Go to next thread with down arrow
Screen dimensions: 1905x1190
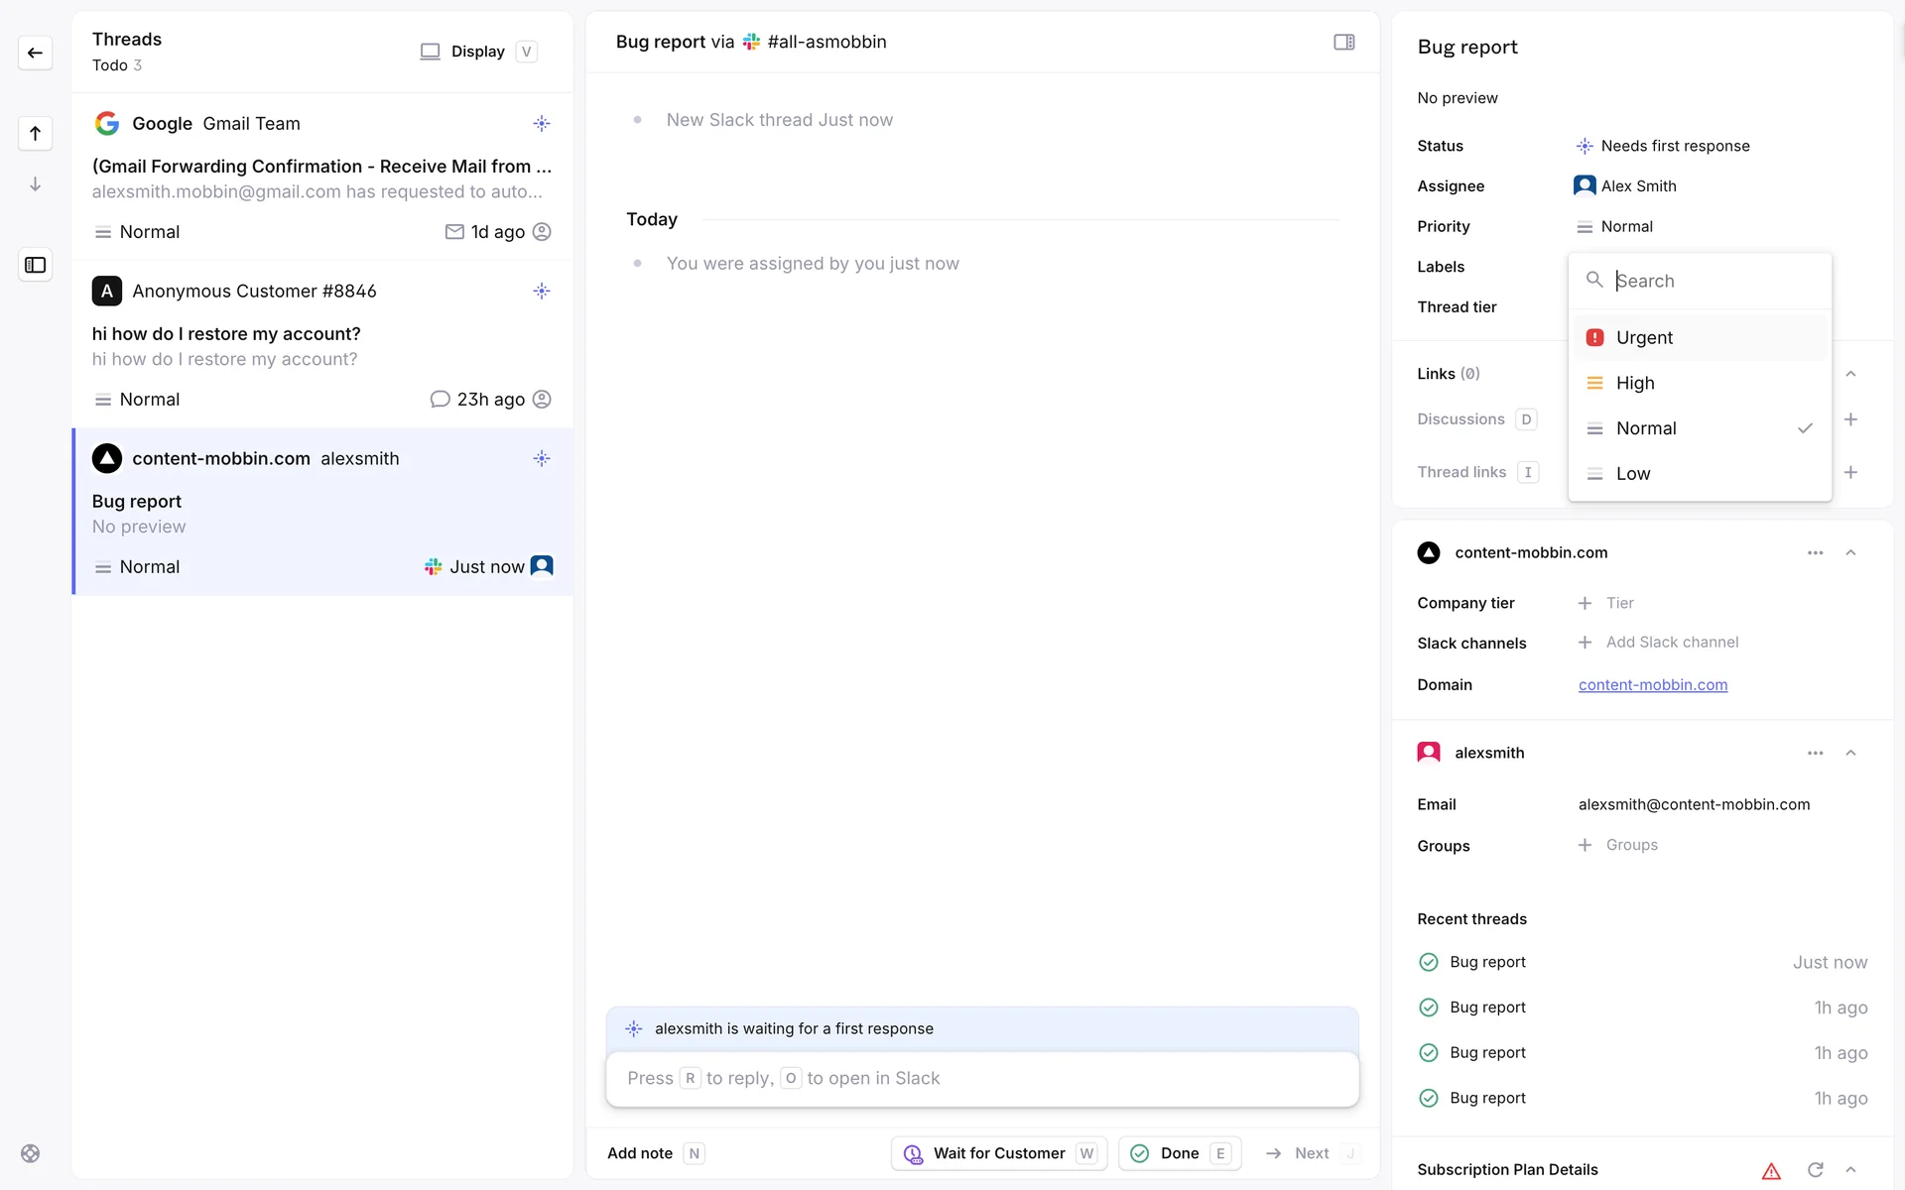tap(35, 184)
